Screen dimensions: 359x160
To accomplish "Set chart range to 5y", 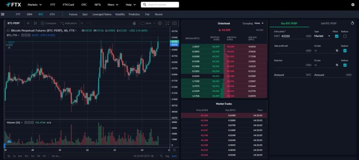I will click(9, 156).
